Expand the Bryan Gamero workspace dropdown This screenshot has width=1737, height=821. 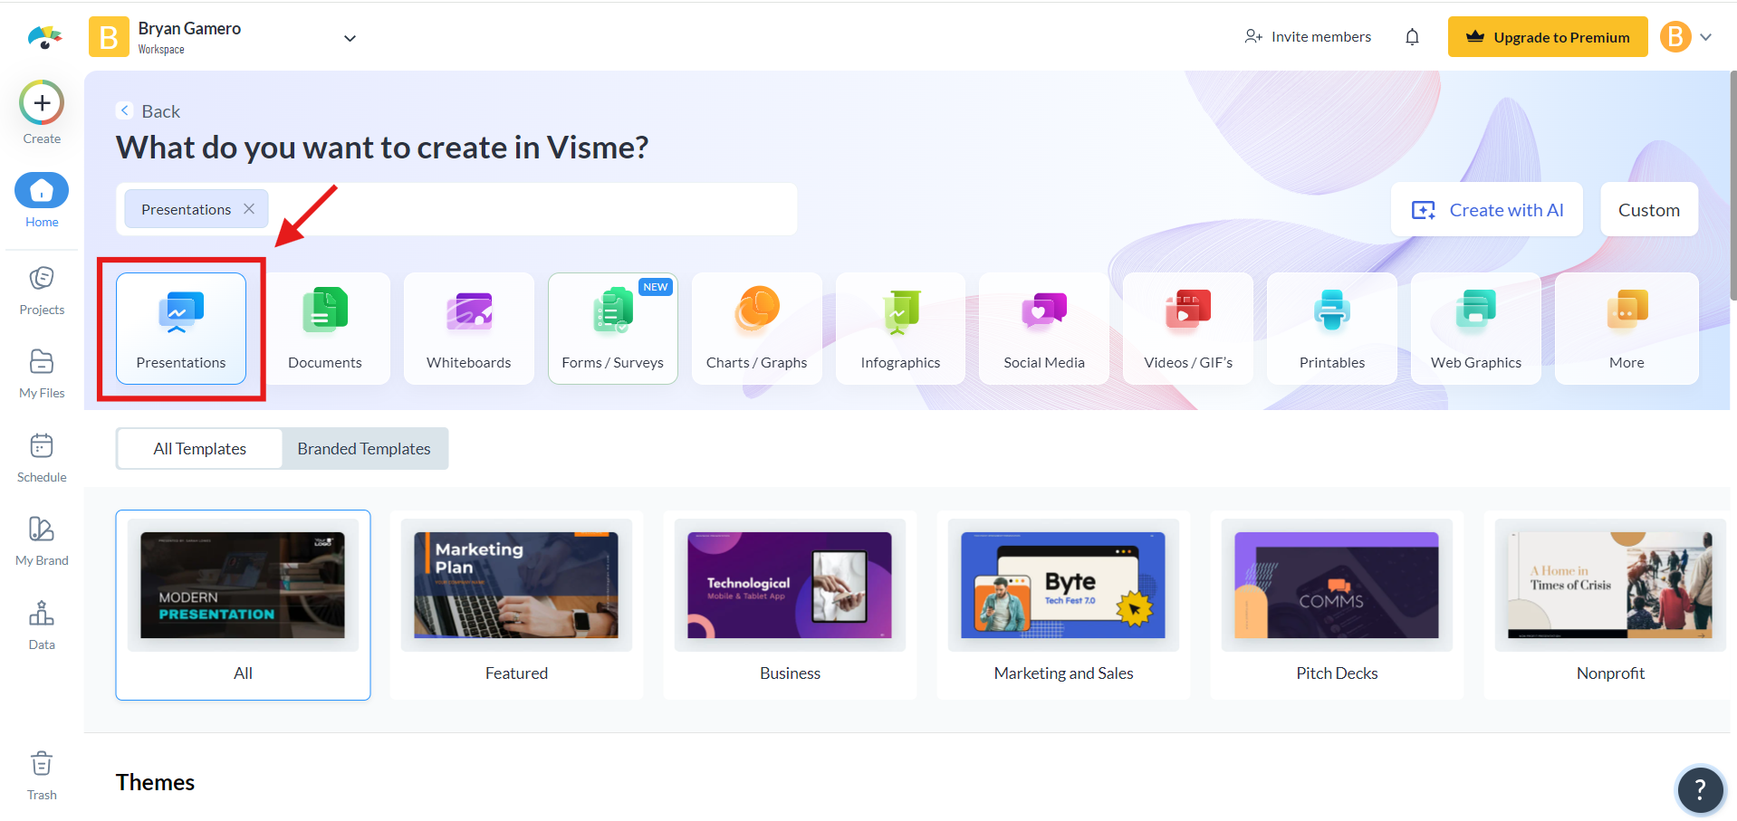pos(350,38)
